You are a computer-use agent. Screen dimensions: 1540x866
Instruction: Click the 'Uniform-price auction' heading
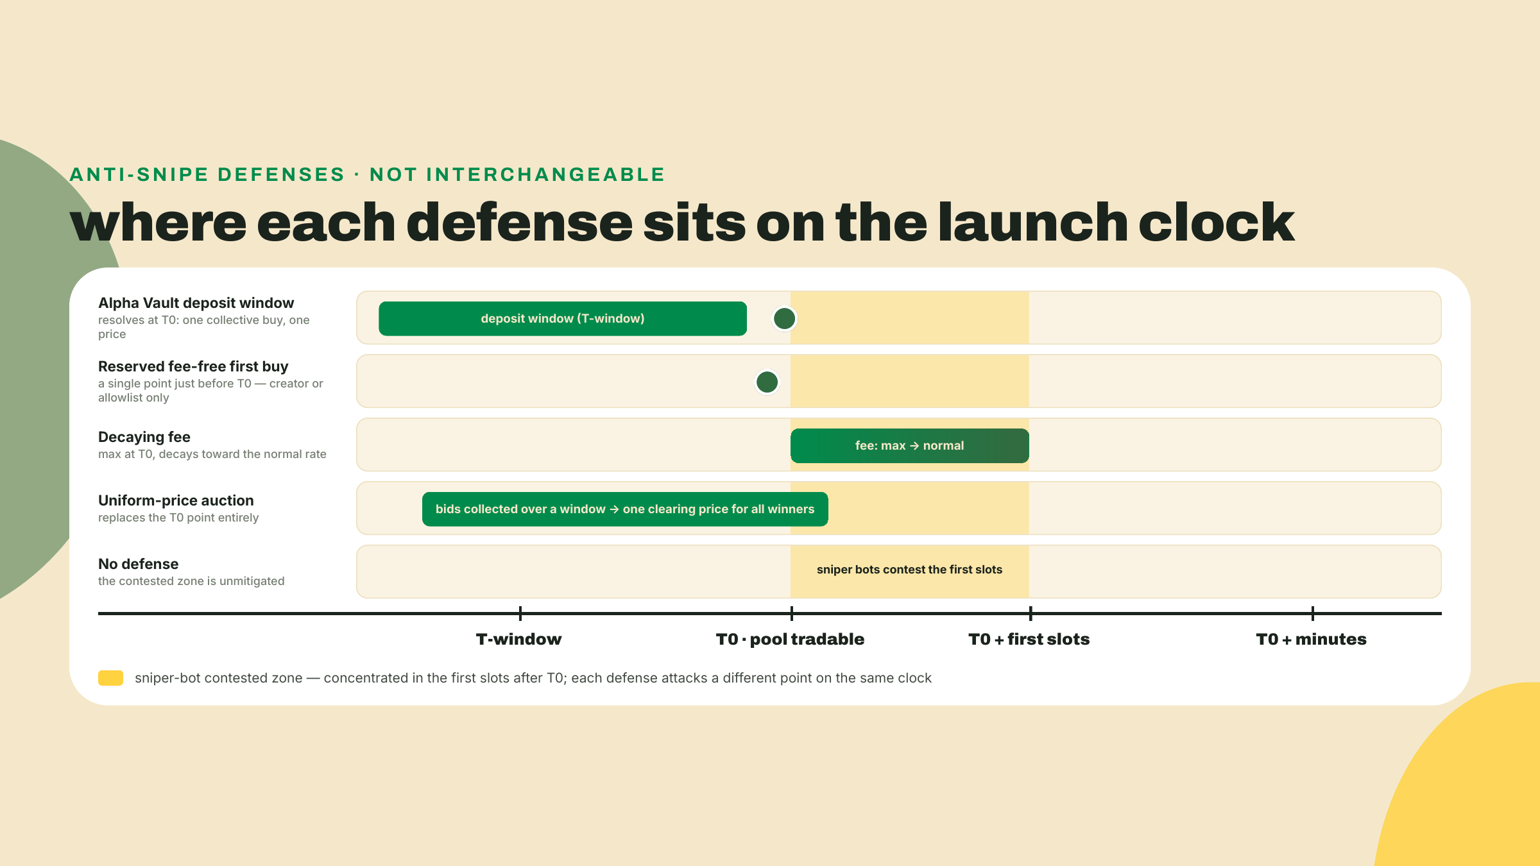[176, 500]
